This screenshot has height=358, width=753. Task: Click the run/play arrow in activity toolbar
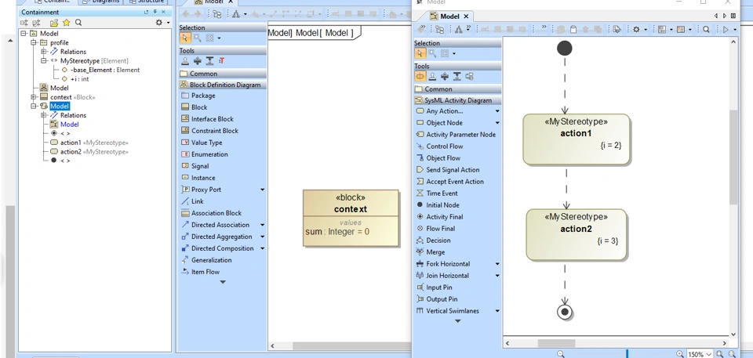tap(725, 30)
